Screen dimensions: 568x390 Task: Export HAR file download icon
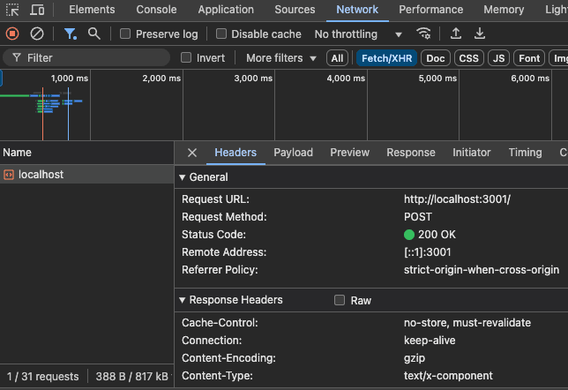pyautogui.click(x=480, y=34)
